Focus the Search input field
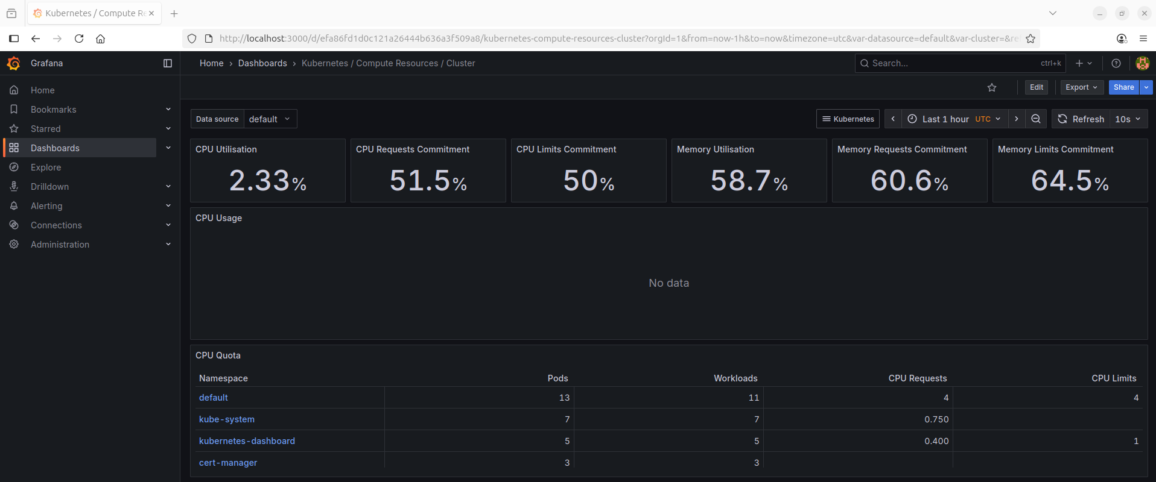The height and width of the screenshot is (482, 1156). pos(953,63)
